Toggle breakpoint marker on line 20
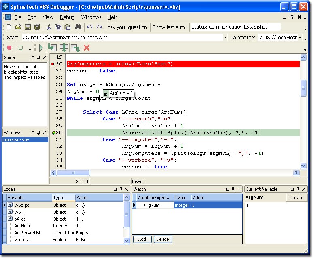Screen dimensions: 314x259 coord(53,64)
